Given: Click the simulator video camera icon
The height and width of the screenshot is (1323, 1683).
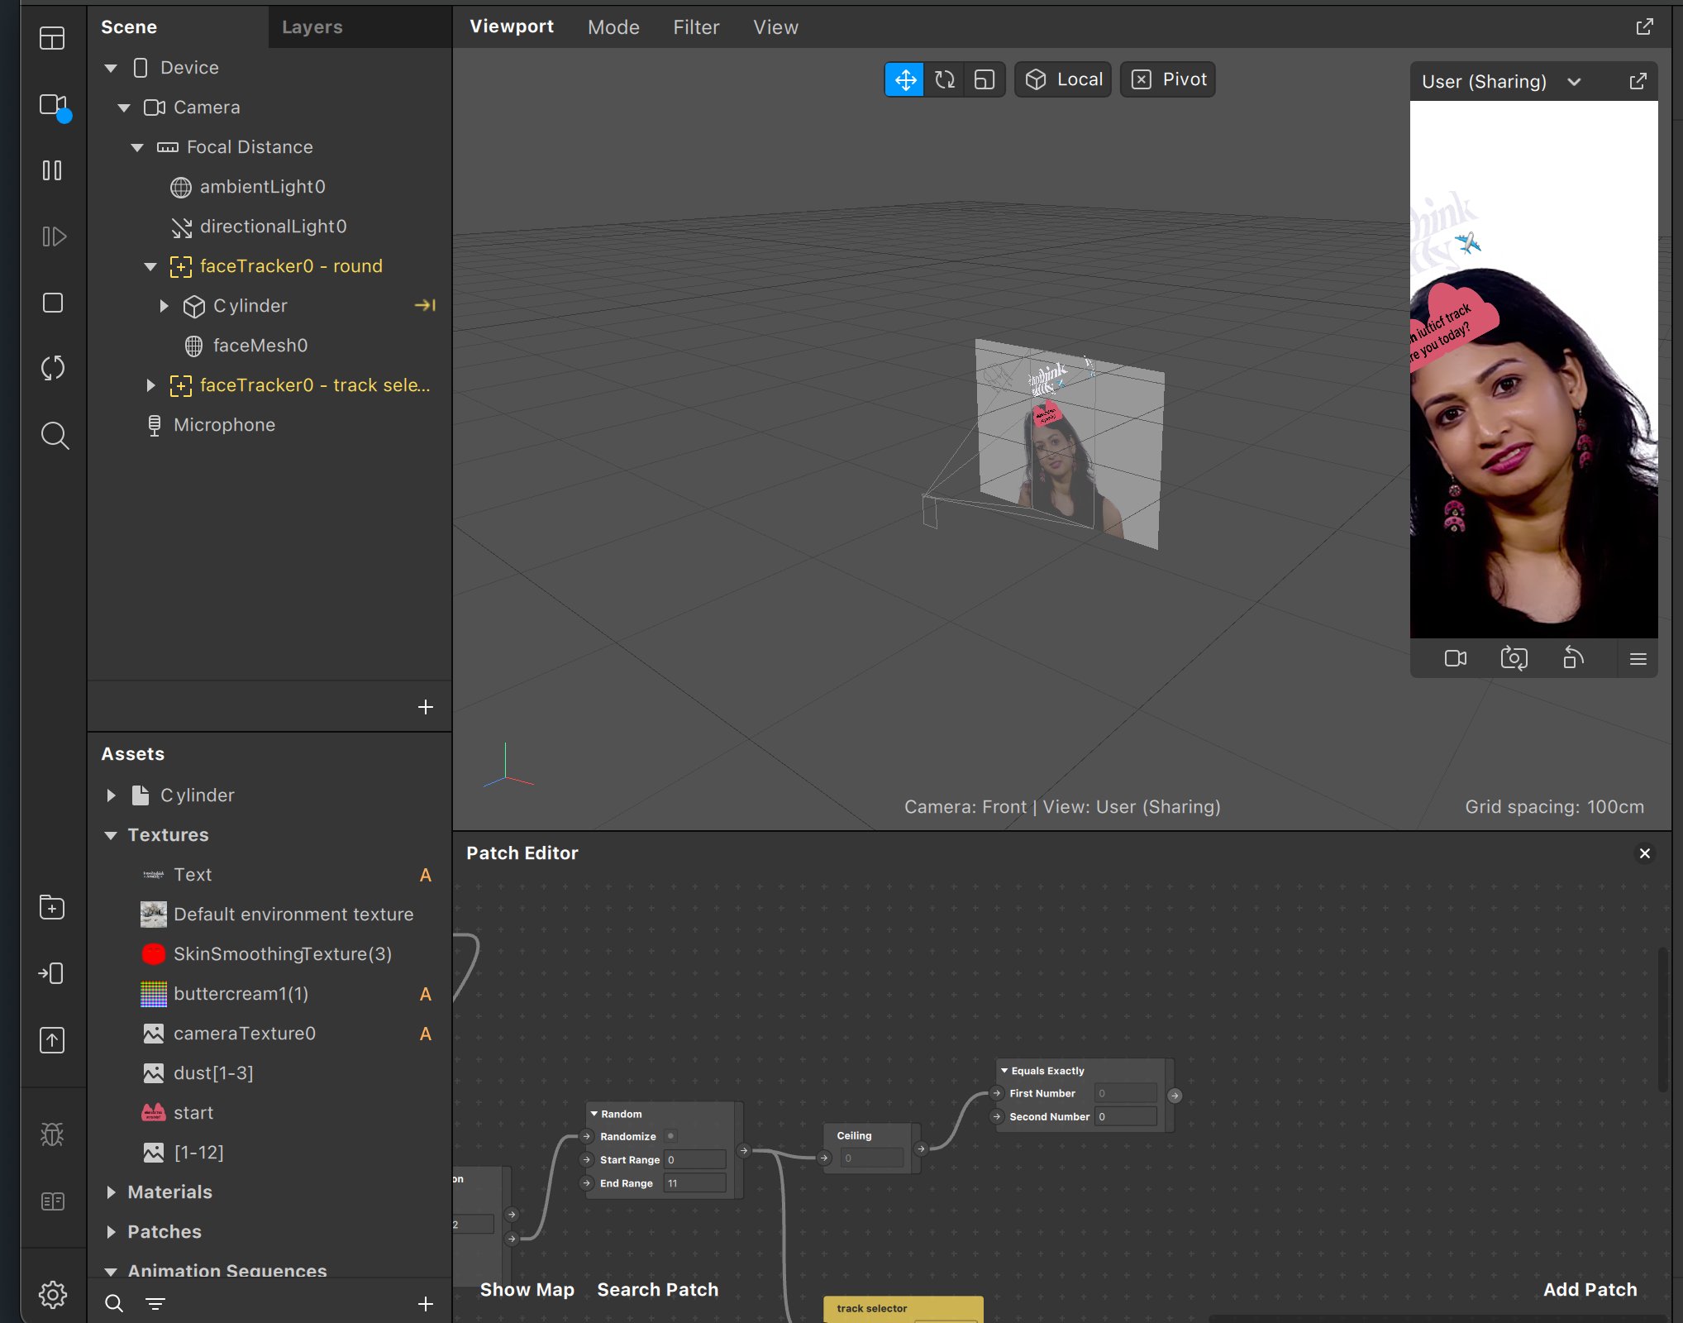Looking at the screenshot, I should (1456, 658).
